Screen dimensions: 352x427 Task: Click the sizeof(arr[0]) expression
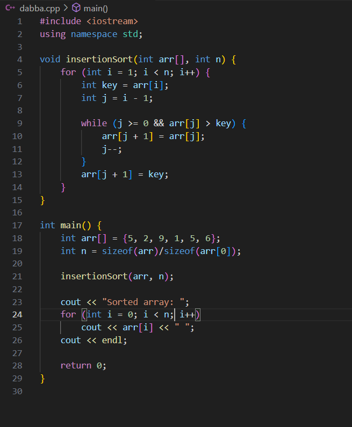tap(200, 251)
